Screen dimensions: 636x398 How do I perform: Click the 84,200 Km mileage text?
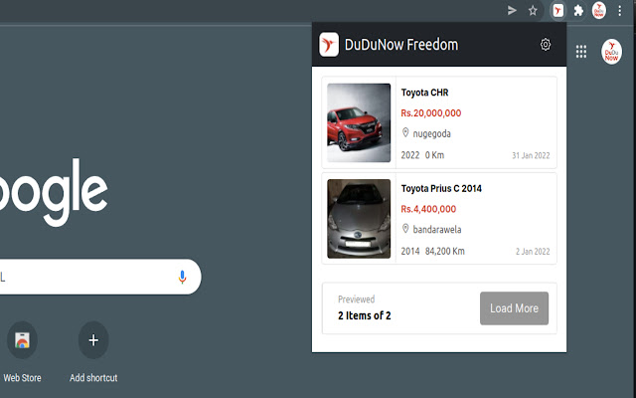[444, 251]
